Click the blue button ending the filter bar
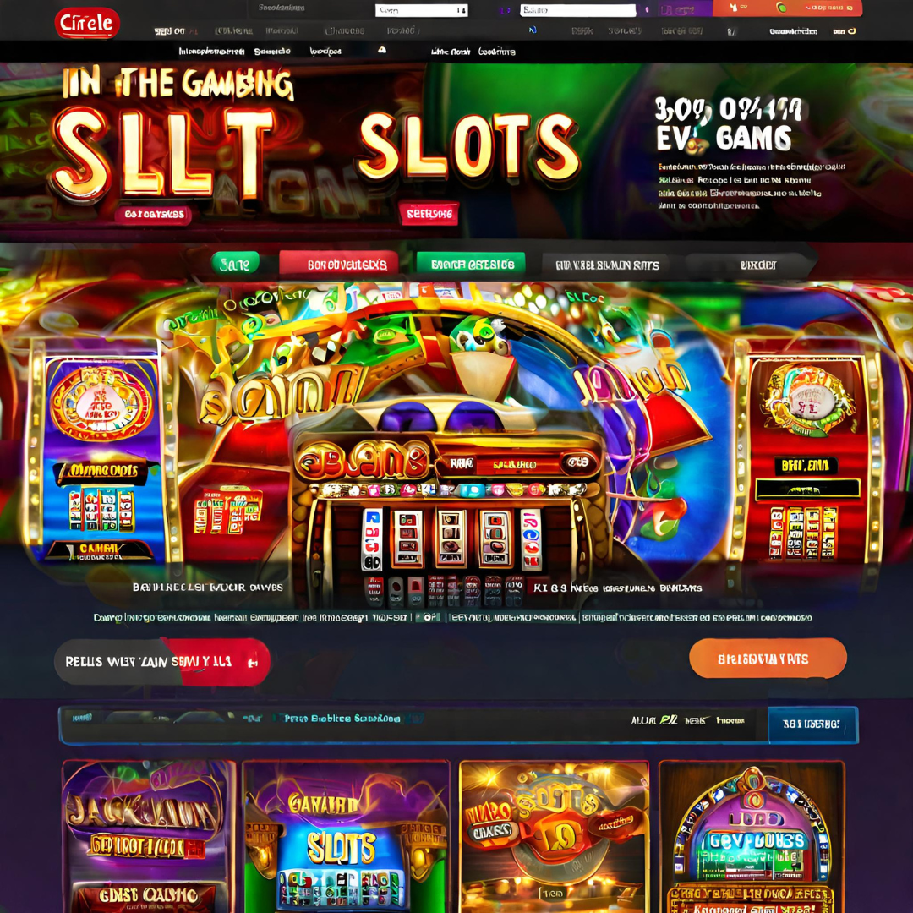913x913 pixels. click(813, 724)
